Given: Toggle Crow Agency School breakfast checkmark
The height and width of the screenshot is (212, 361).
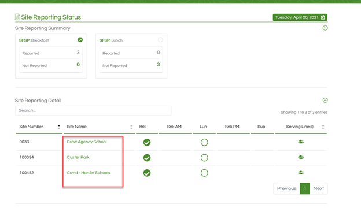Looking at the screenshot, I should coord(147,142).
